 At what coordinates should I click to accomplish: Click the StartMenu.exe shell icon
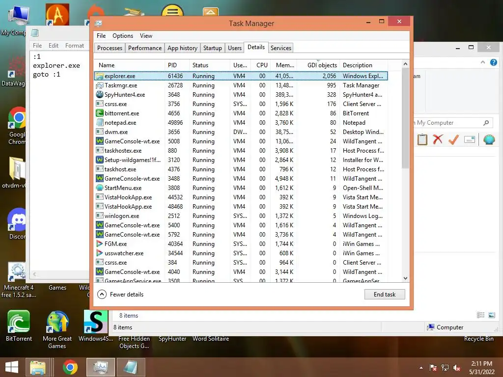pos(100,188)
